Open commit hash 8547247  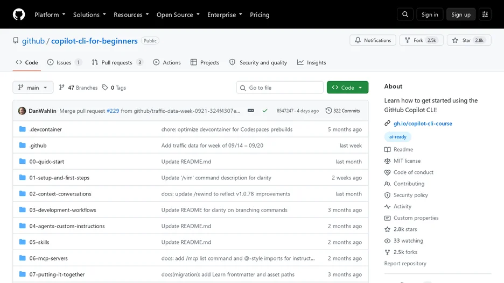285,111
